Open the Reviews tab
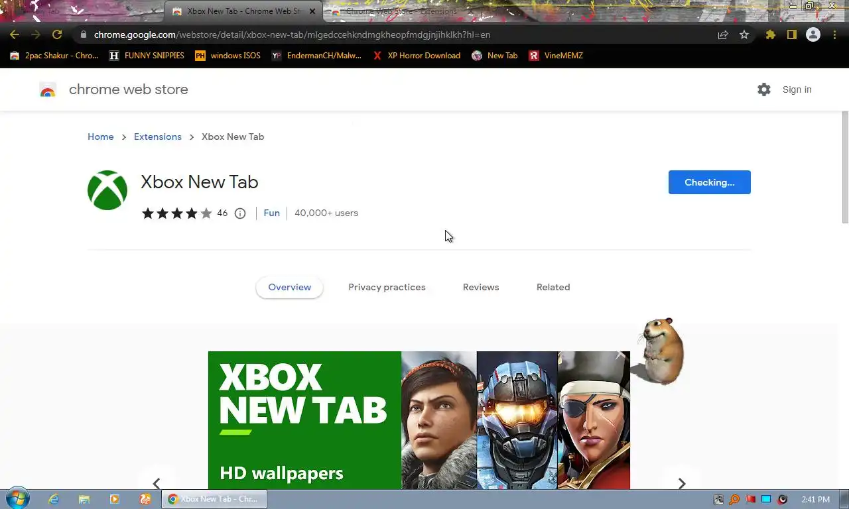This screenshot has width=849, height=509. coord(481,287)
